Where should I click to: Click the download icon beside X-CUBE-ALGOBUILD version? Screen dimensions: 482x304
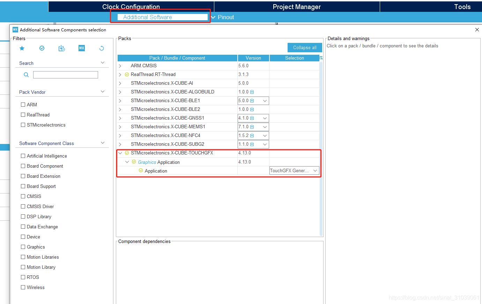[252, 92]
